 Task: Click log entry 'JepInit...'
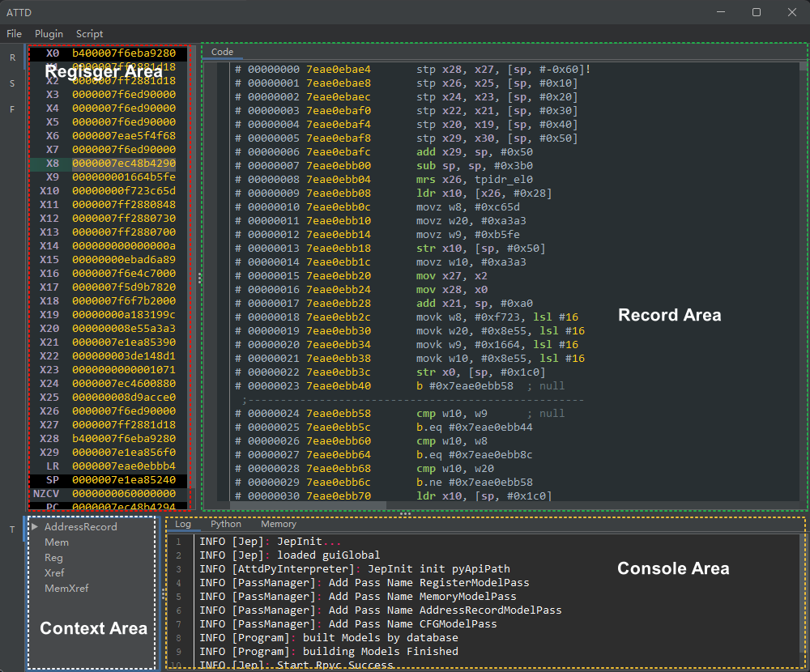pyautogui.click(x=271, y=542)
